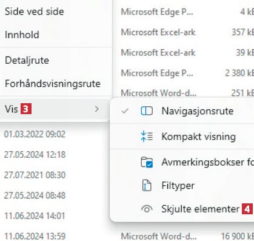The width and height of the screenshot is (254, 241).
Task: Select the 357 kB Microsoft Excel-ark file
Action: tap(187, 32)
